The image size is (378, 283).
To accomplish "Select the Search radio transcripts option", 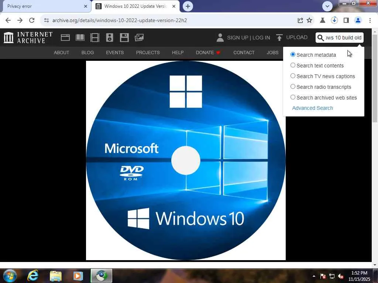I will (293, 86).
